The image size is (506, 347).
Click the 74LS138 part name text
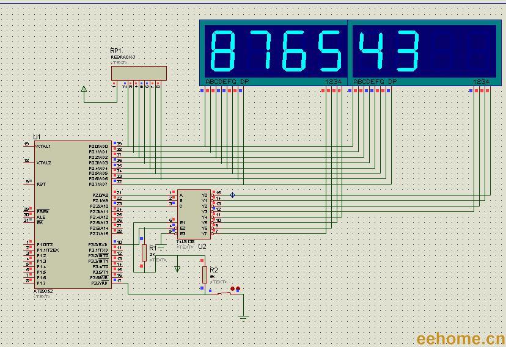pyautogui.click(x=186, y=241)
